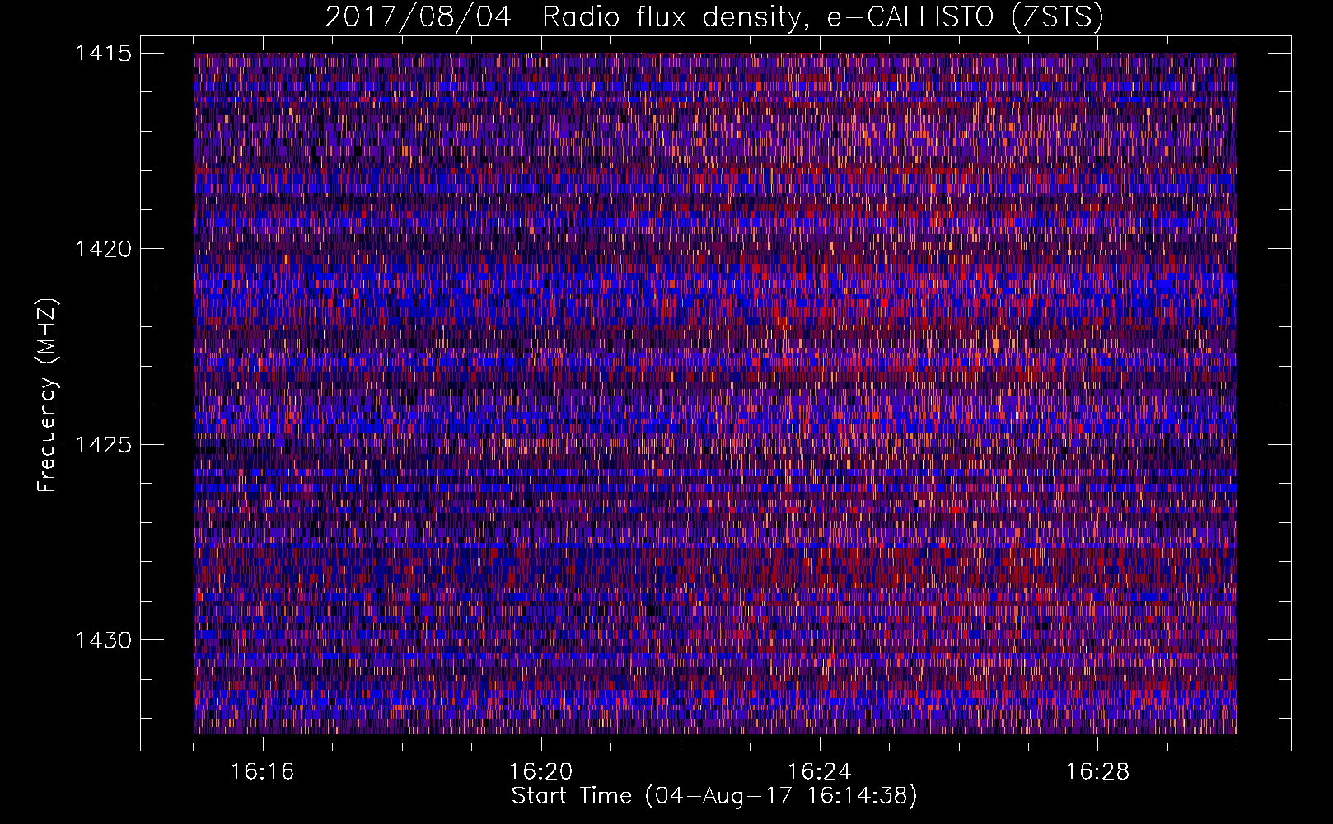Click the 1415 frequency tick label

[x=104, y=54]
